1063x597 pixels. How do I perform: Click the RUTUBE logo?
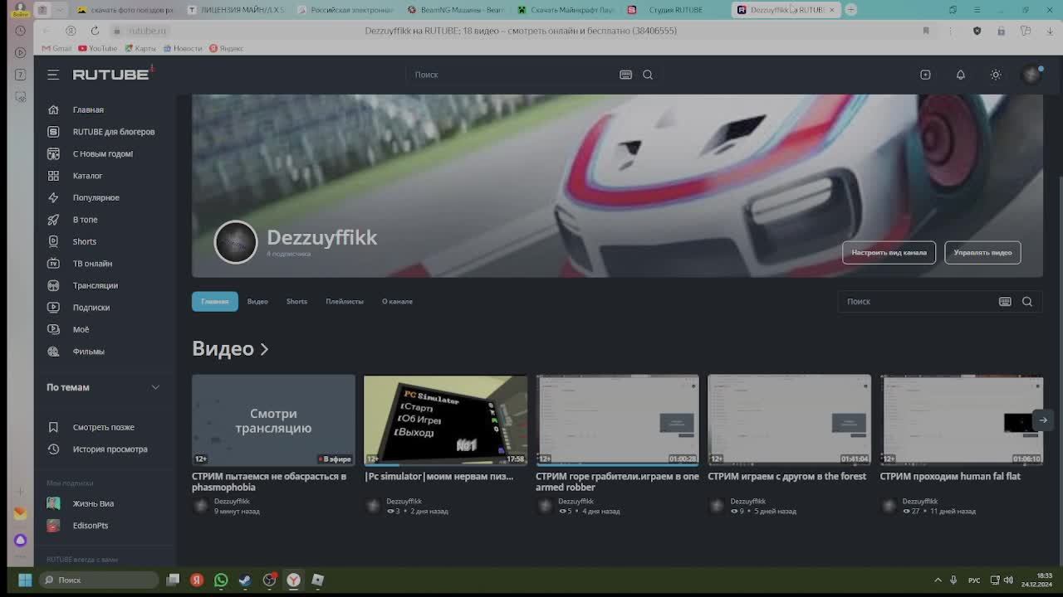[x=112, y=74]
